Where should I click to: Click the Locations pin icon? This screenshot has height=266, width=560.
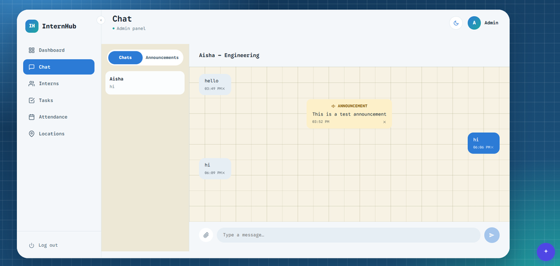pos(32,134)
